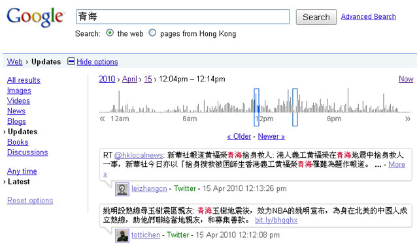Click the 6pm timeline label
The image size is (419, 245).
click(334, 119)
